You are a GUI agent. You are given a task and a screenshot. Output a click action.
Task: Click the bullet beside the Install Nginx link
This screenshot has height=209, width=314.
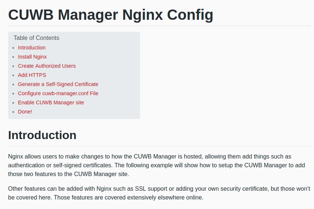[13, 57]
